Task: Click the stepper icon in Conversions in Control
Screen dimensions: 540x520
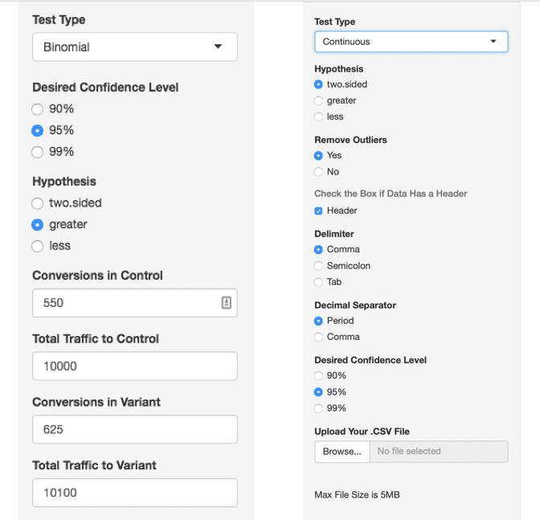Action: tap(226, 303)
